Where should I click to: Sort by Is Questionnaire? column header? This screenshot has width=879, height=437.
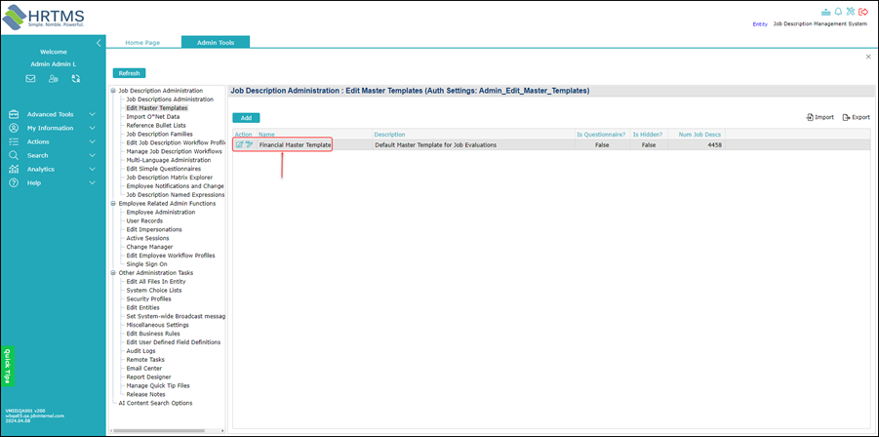(602, 135)
